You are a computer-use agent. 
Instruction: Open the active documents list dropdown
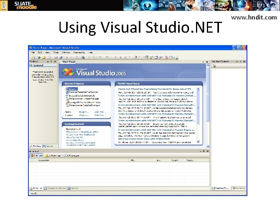pyautogui.click(x=203, y=62)
